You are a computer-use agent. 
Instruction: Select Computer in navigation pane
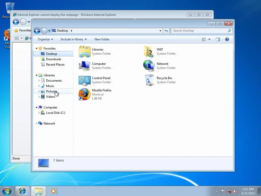pos(50,107)
